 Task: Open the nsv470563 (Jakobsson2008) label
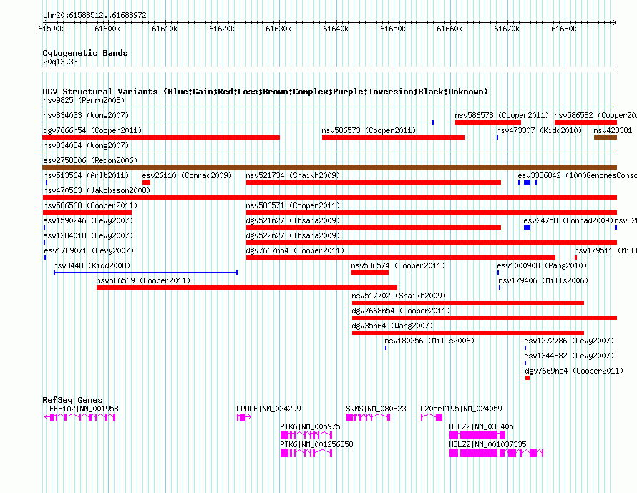(97, 190)
